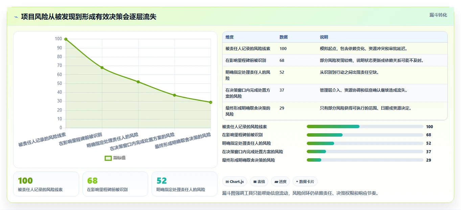The image size is (461, 210).
Task: Click the icon in the 数据卡片 tag
Action: point(297,182)
